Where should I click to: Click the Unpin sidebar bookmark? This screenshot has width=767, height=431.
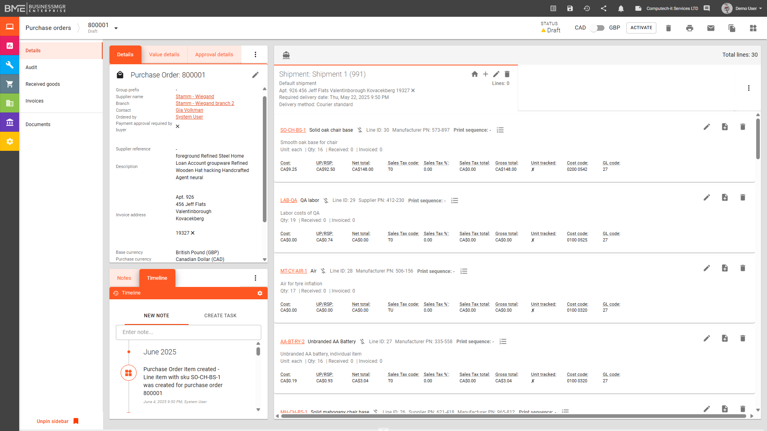point(76,421)
